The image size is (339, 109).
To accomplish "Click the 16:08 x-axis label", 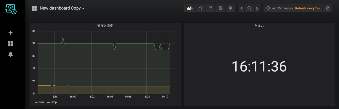I will click(x=147, y=97).
